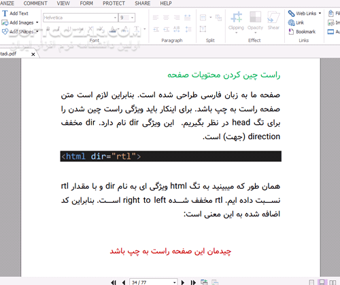Click the next view icon in the status bar
The height and width of the screenshot is (285, 340).
pyautogui.click(x=215, y=282)
